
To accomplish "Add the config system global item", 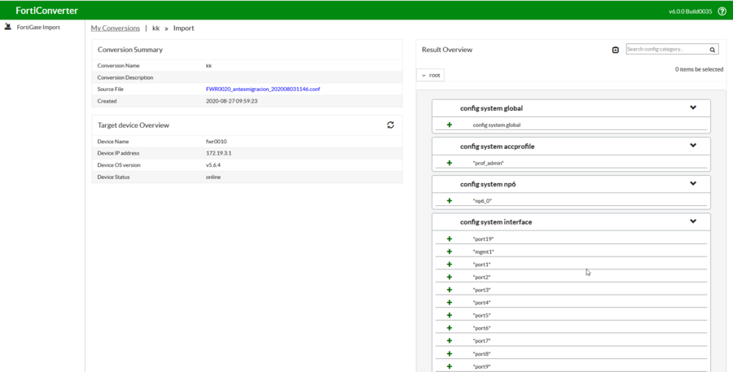I will [449, 125].
